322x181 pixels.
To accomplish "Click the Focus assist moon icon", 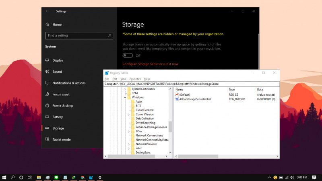I will coord(47,94).
